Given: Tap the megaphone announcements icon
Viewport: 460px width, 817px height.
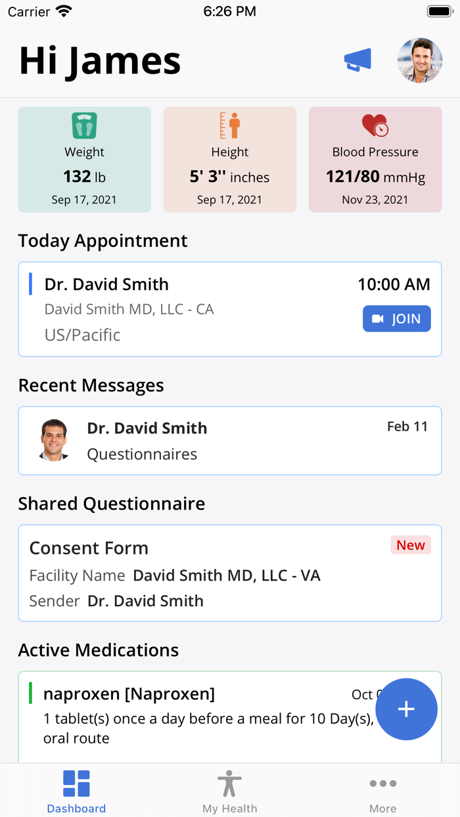Looking at the screenshot, I should 358,60.
